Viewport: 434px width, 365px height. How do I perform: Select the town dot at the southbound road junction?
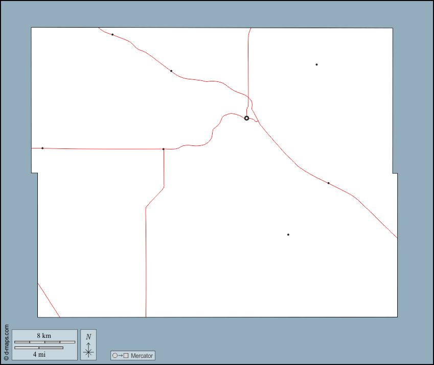click(x=163, y=149)
